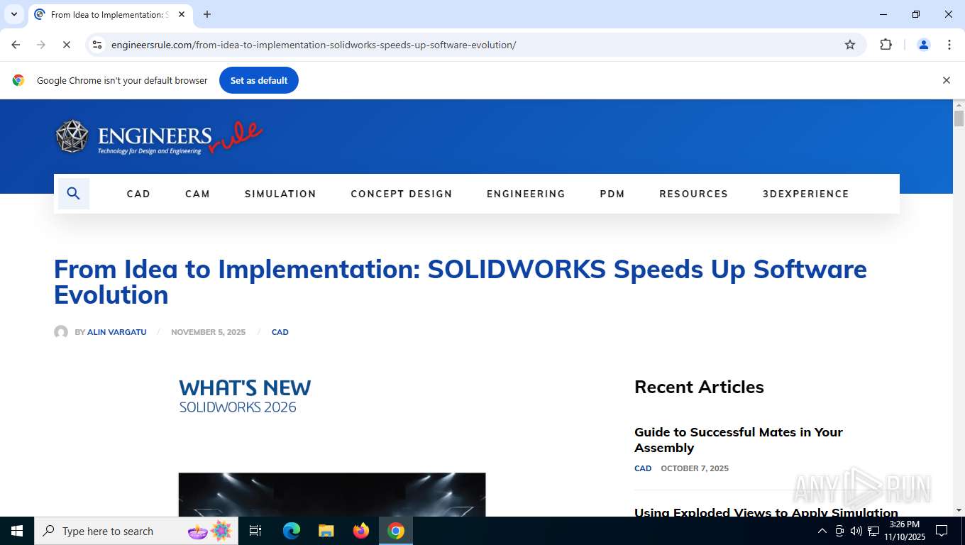This screenshot has width=965, height=545.
Task: Open the taskbar clock and date
Action: [904, 531]
